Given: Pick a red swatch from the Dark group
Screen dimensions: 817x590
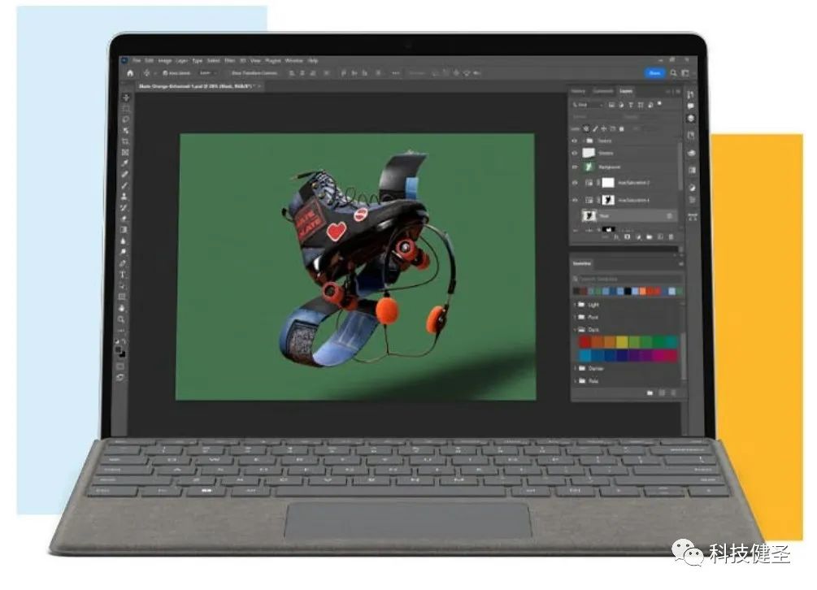Looking at the screenshot, I should click(x=585, y=341).
